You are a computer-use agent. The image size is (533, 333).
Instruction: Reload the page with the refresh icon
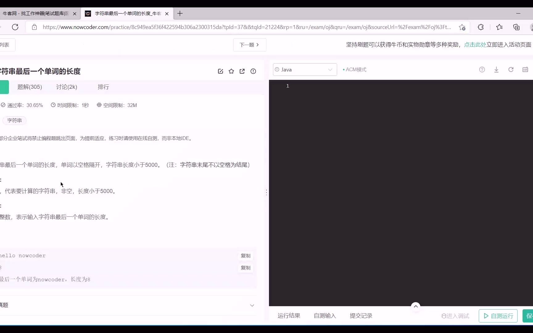click(15, 27)
